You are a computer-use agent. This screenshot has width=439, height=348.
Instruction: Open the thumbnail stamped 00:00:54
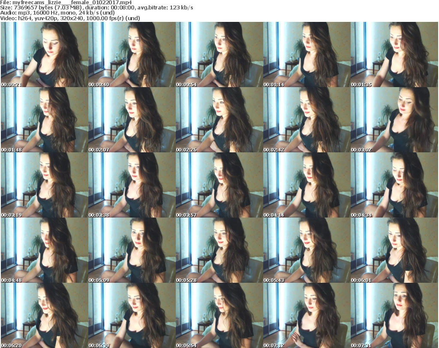pyautogui.click(x=219, y=54)
